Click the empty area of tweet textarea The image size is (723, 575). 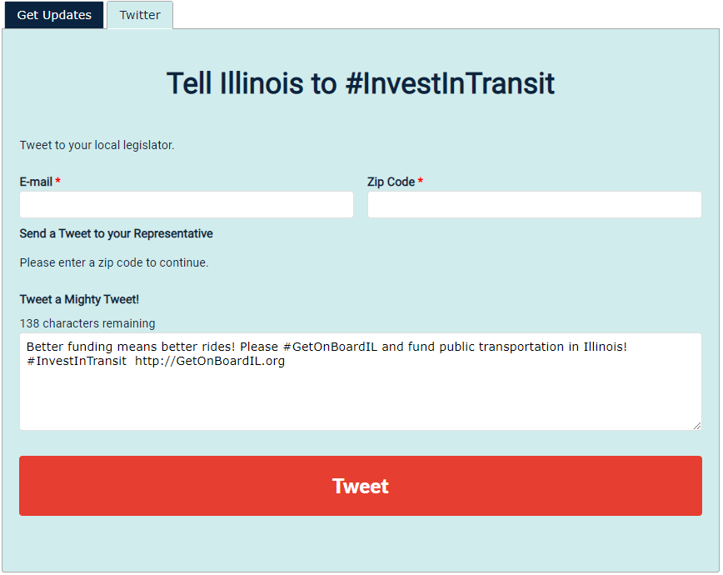(360, 400)
